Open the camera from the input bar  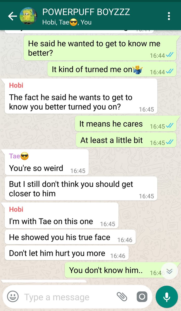(x=142, y=296)
